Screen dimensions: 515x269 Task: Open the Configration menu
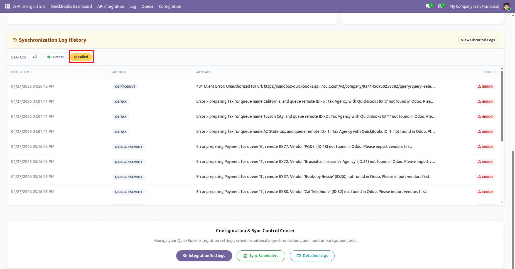point(170,6)
